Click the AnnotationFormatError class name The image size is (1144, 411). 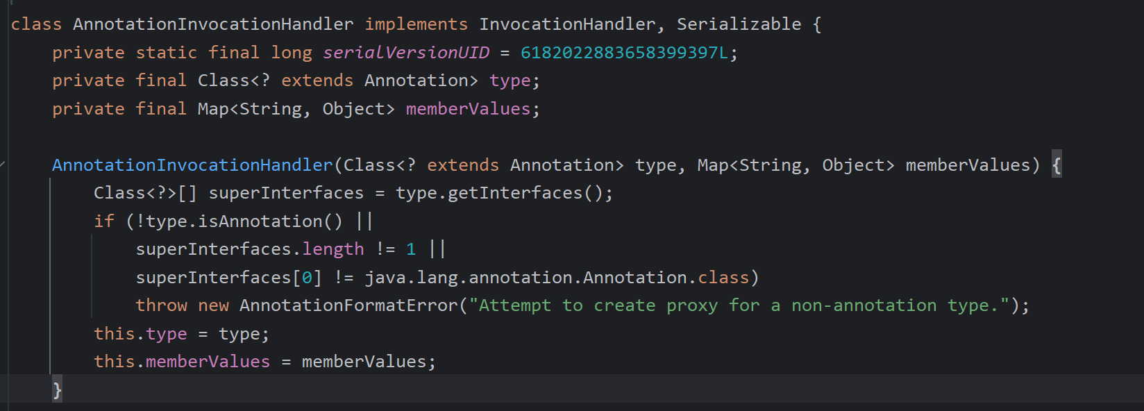coord(348,305)
